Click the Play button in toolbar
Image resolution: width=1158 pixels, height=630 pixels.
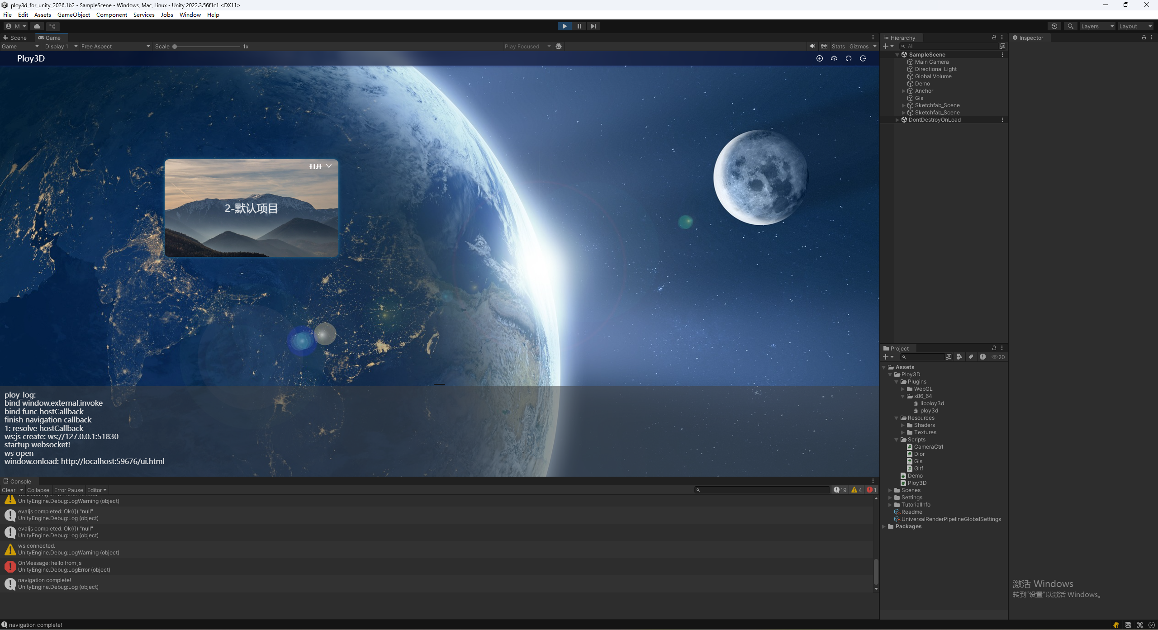tap(565, 26)
